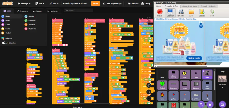Toggle the player sprite folder
The width and height of the screenshot is (229, 108).
pos(174,74)
